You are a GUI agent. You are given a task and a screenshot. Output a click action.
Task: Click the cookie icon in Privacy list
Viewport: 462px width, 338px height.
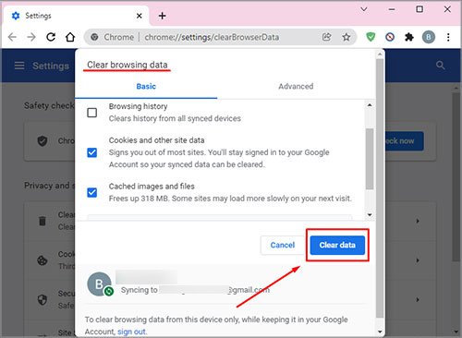point(43,260)
